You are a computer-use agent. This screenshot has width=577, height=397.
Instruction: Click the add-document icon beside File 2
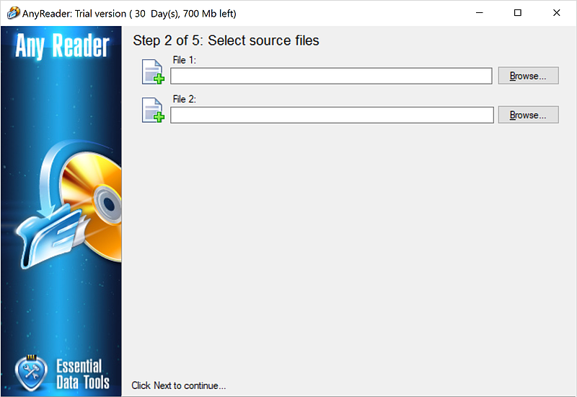coord(153,110)
